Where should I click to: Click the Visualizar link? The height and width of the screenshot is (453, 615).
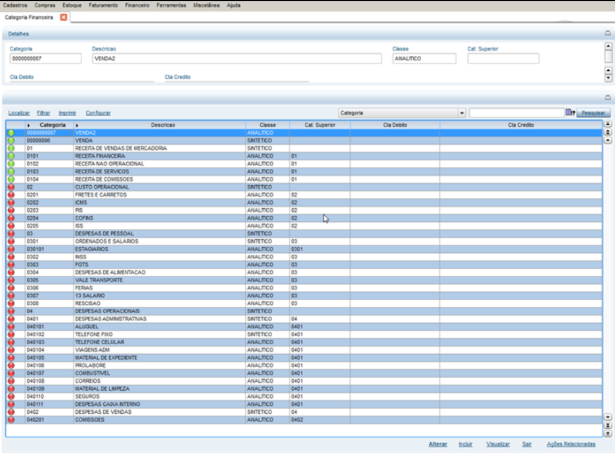(x=498, y=444)
